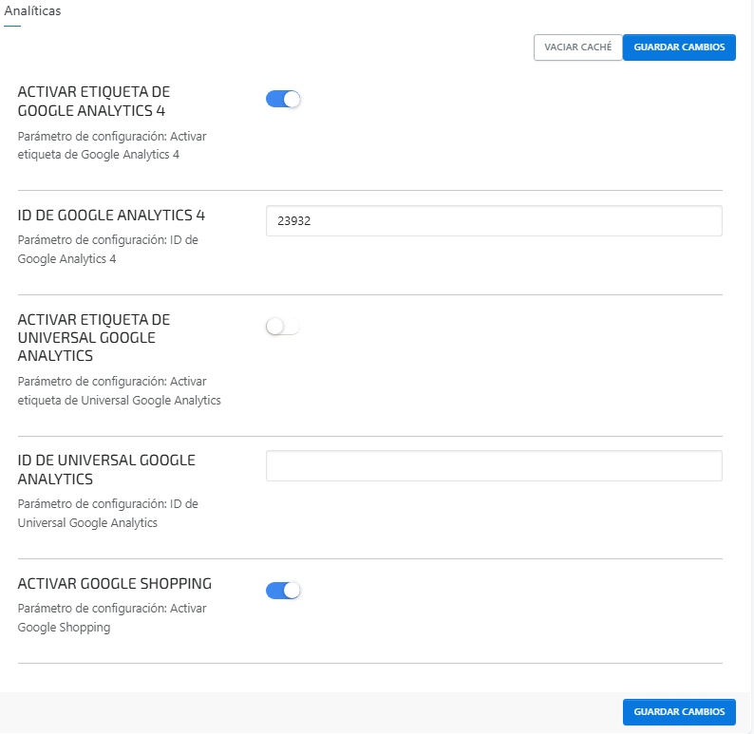Viewport: 754px width, 734px height.
Task: Focus the ID de Google Analytics 4 field
Action: pos(494,220)
